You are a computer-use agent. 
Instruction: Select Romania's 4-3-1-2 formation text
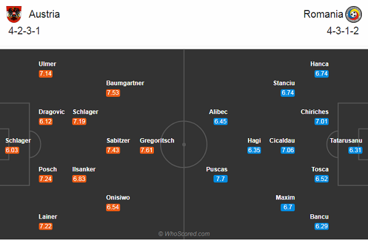tap(343, 31)
